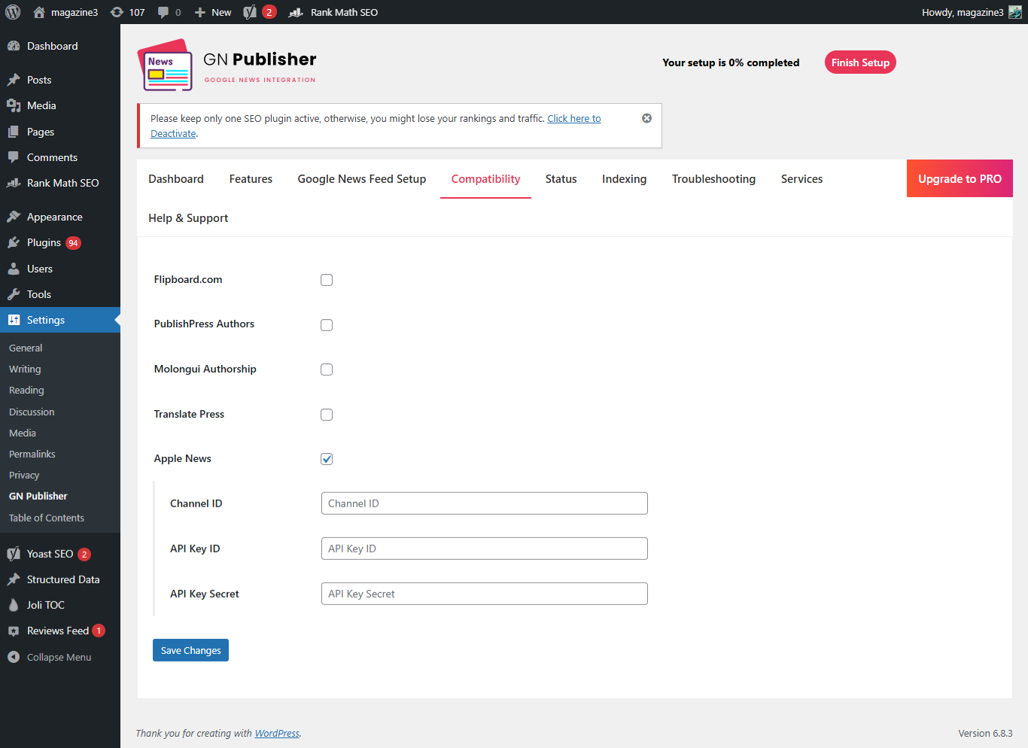Open General settings submenu item

pos(26,348)
